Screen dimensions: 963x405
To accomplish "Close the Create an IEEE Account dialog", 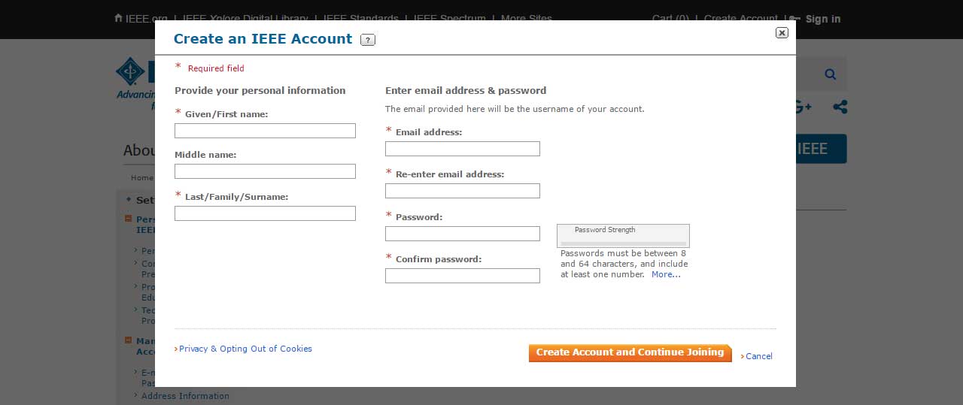I will pyautogui.click(x=782, y=32).
